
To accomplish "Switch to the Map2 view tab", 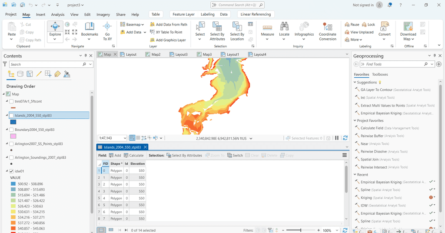I will (153, 54).
